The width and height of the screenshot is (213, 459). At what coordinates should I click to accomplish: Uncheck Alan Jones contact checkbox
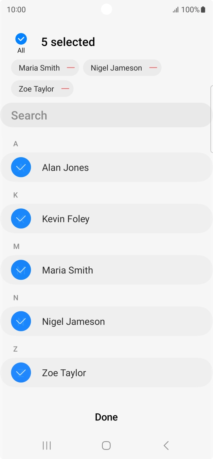(x=21, y=167)
